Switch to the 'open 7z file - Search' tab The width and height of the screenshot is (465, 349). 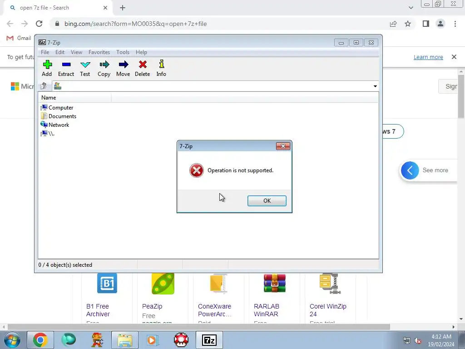tap(58, 8)
